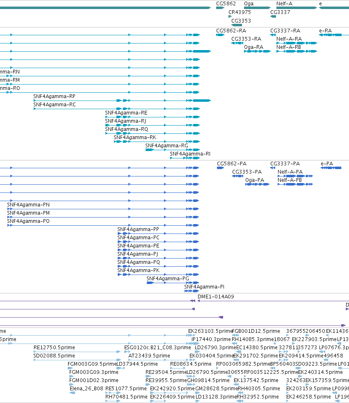The image size is (349, 403).
Task: Select EST AT23439.5prime label
Action: point(149,356)
